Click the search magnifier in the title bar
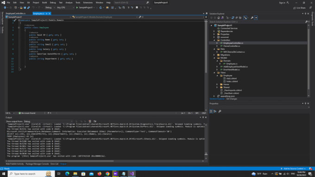The image size is (315, 177). pyautogui.click(x=147, y=3)
